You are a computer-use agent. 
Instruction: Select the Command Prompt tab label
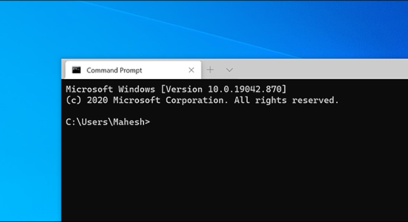(114, 70)
